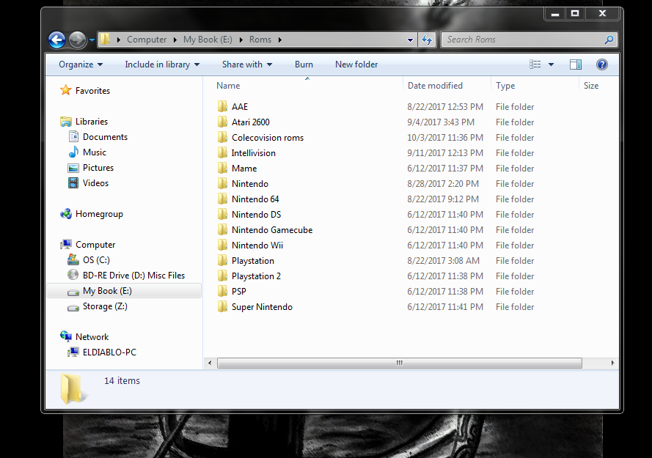Click the Computer icon in sidebar
The width and height of the screenshot is (652, 458).
coord(66,244)
